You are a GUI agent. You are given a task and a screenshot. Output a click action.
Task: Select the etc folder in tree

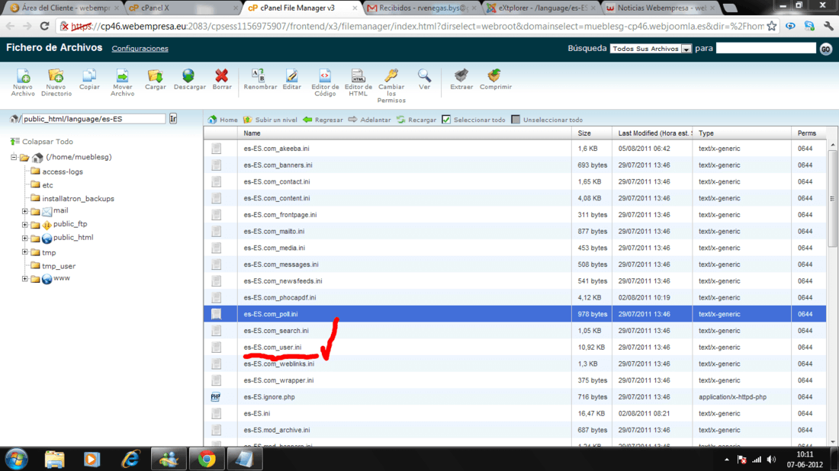tap(47, 185)
